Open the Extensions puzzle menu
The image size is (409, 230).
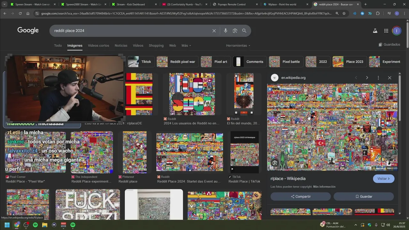pyautogui.click(x=378, y=13)
